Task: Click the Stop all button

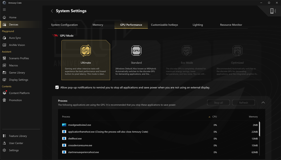Action: coord(218,103)
